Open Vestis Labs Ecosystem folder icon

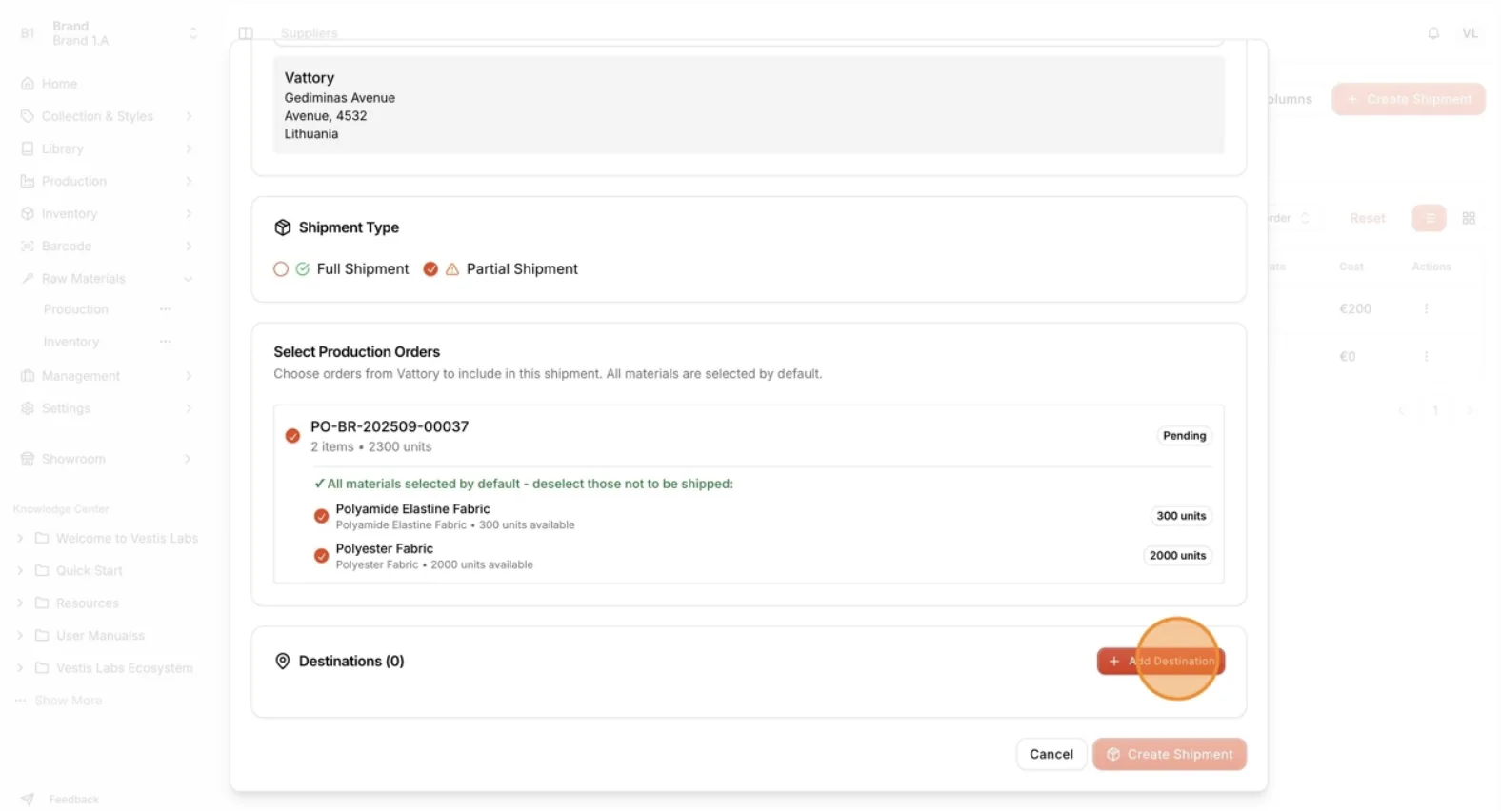point(42,667)
